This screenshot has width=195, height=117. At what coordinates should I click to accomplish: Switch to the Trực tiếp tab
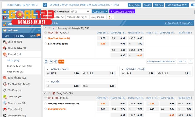[x=34, y=36]
